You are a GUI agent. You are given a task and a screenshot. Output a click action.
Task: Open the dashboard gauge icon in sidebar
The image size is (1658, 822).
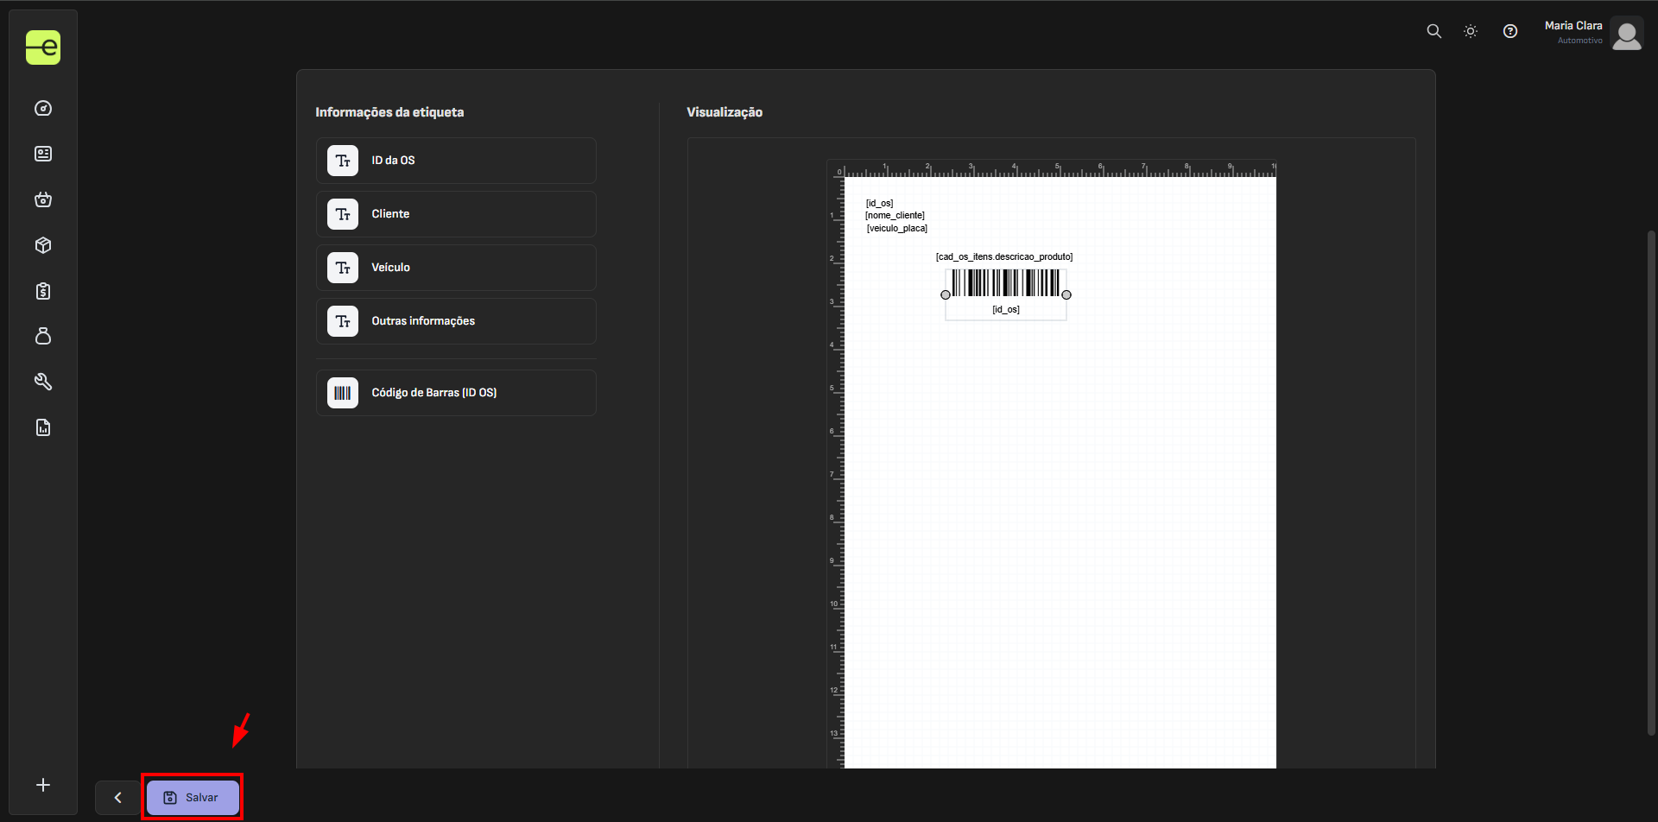coord(43,108)
